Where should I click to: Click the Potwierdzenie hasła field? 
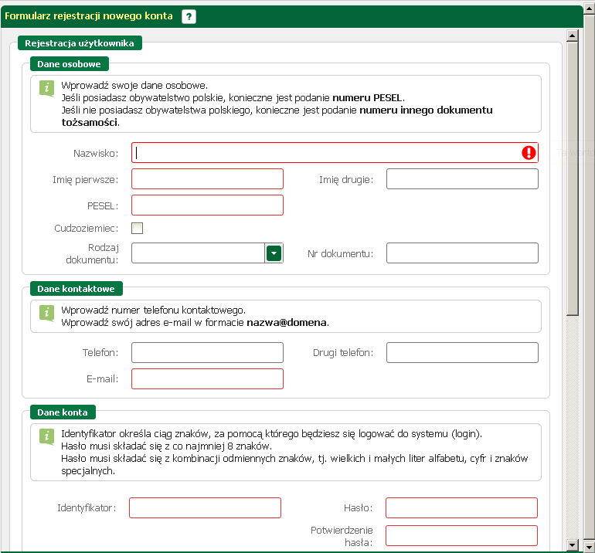pyautogui.click(x=461, y=535)
